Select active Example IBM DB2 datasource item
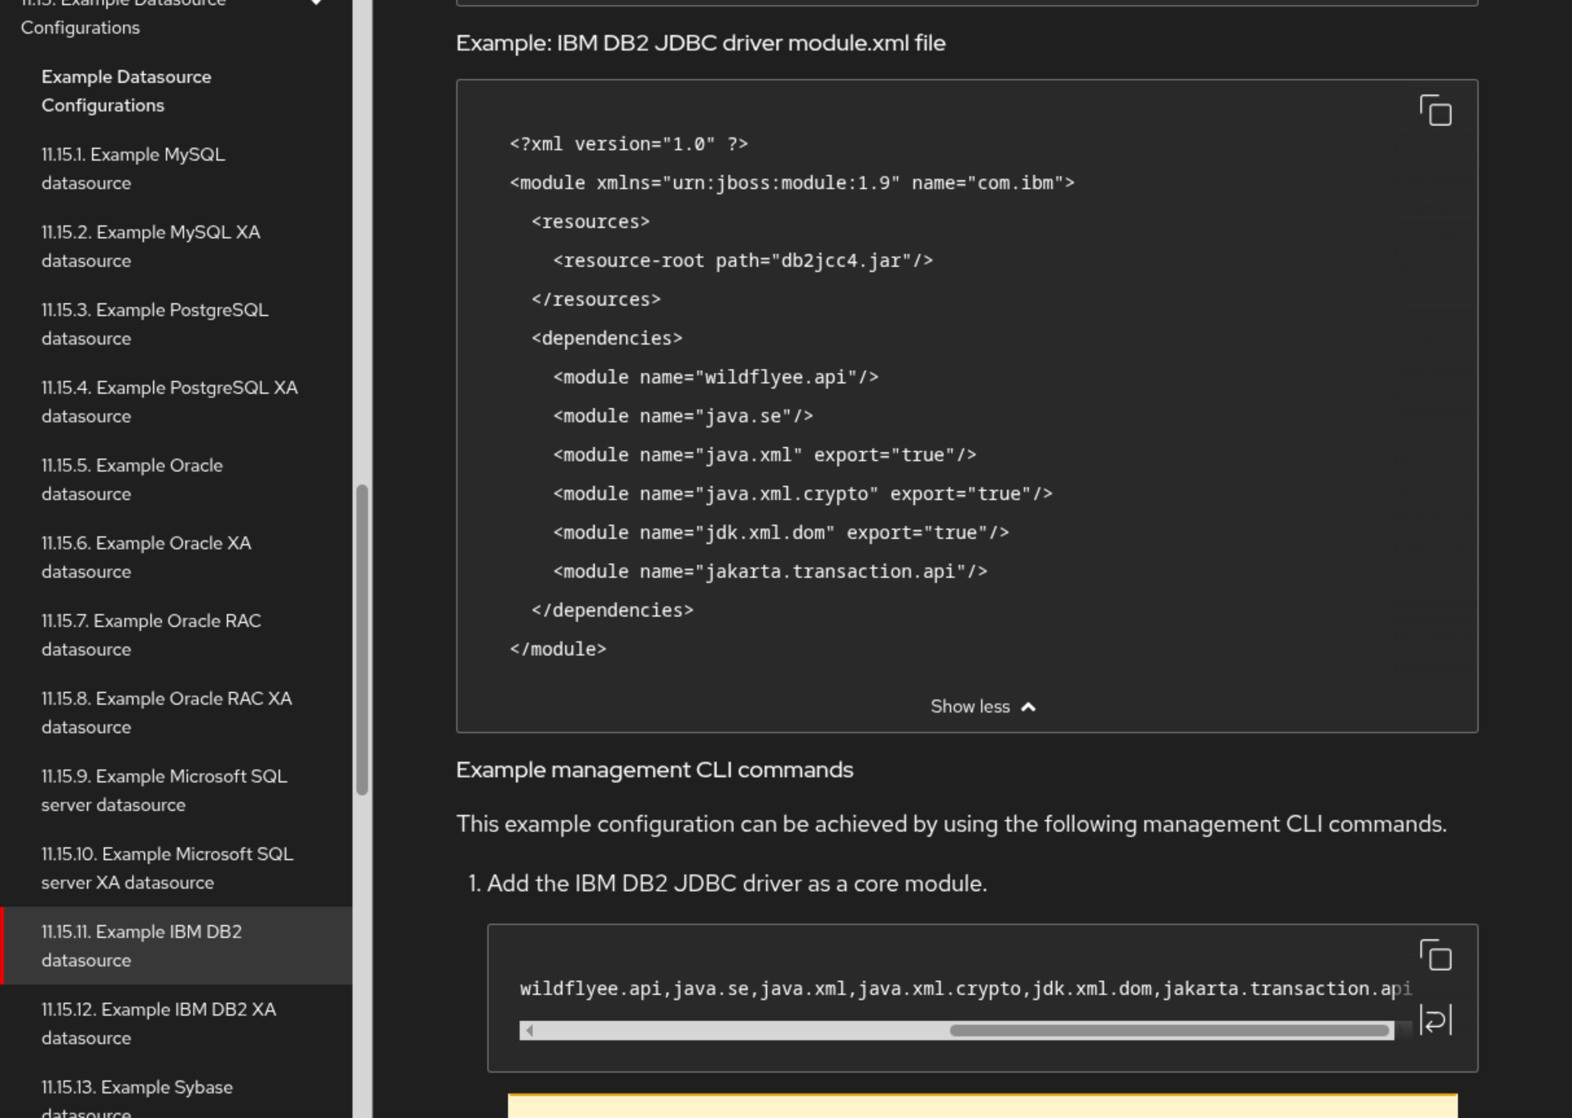Viewport: 1572px width, 1118px height. pyautogui.click(x=141, y=946)
